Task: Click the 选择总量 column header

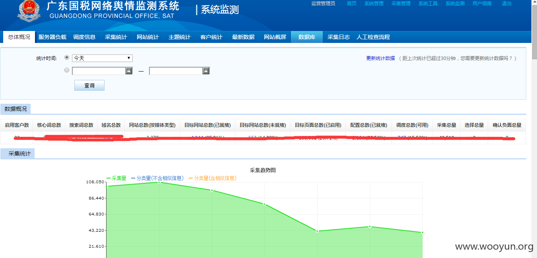Action: [x=474, y=125]
